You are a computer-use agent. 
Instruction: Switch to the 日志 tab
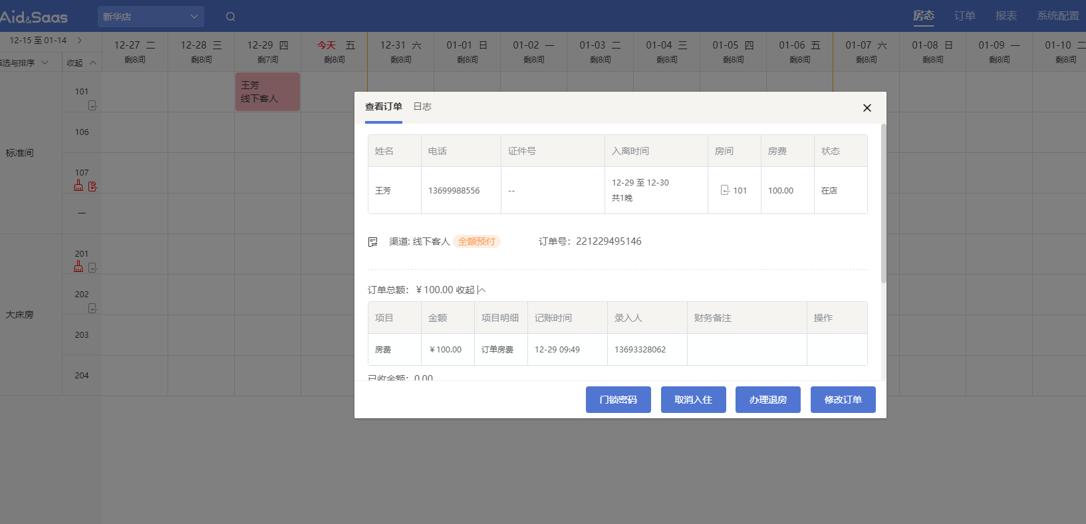[x=422, y=106]
